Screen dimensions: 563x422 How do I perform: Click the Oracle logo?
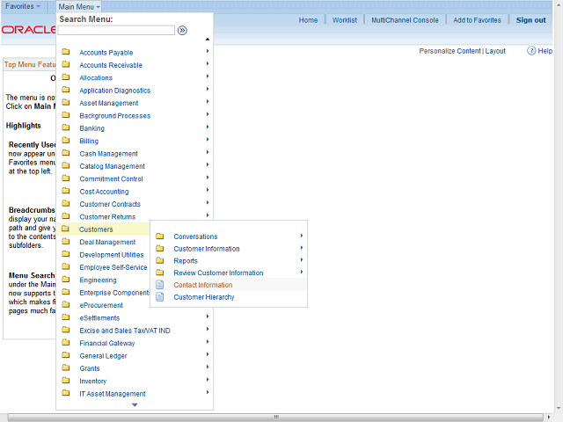[28, 30]
